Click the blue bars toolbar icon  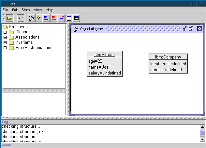tap(46, 18)
